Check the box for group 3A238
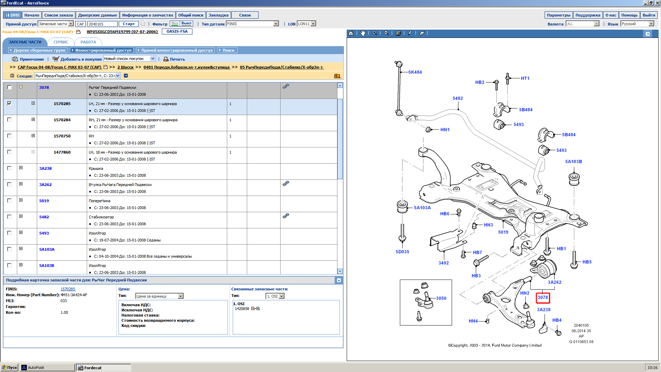Viewport: 661px width, 372px height. [x=9, y=168]
